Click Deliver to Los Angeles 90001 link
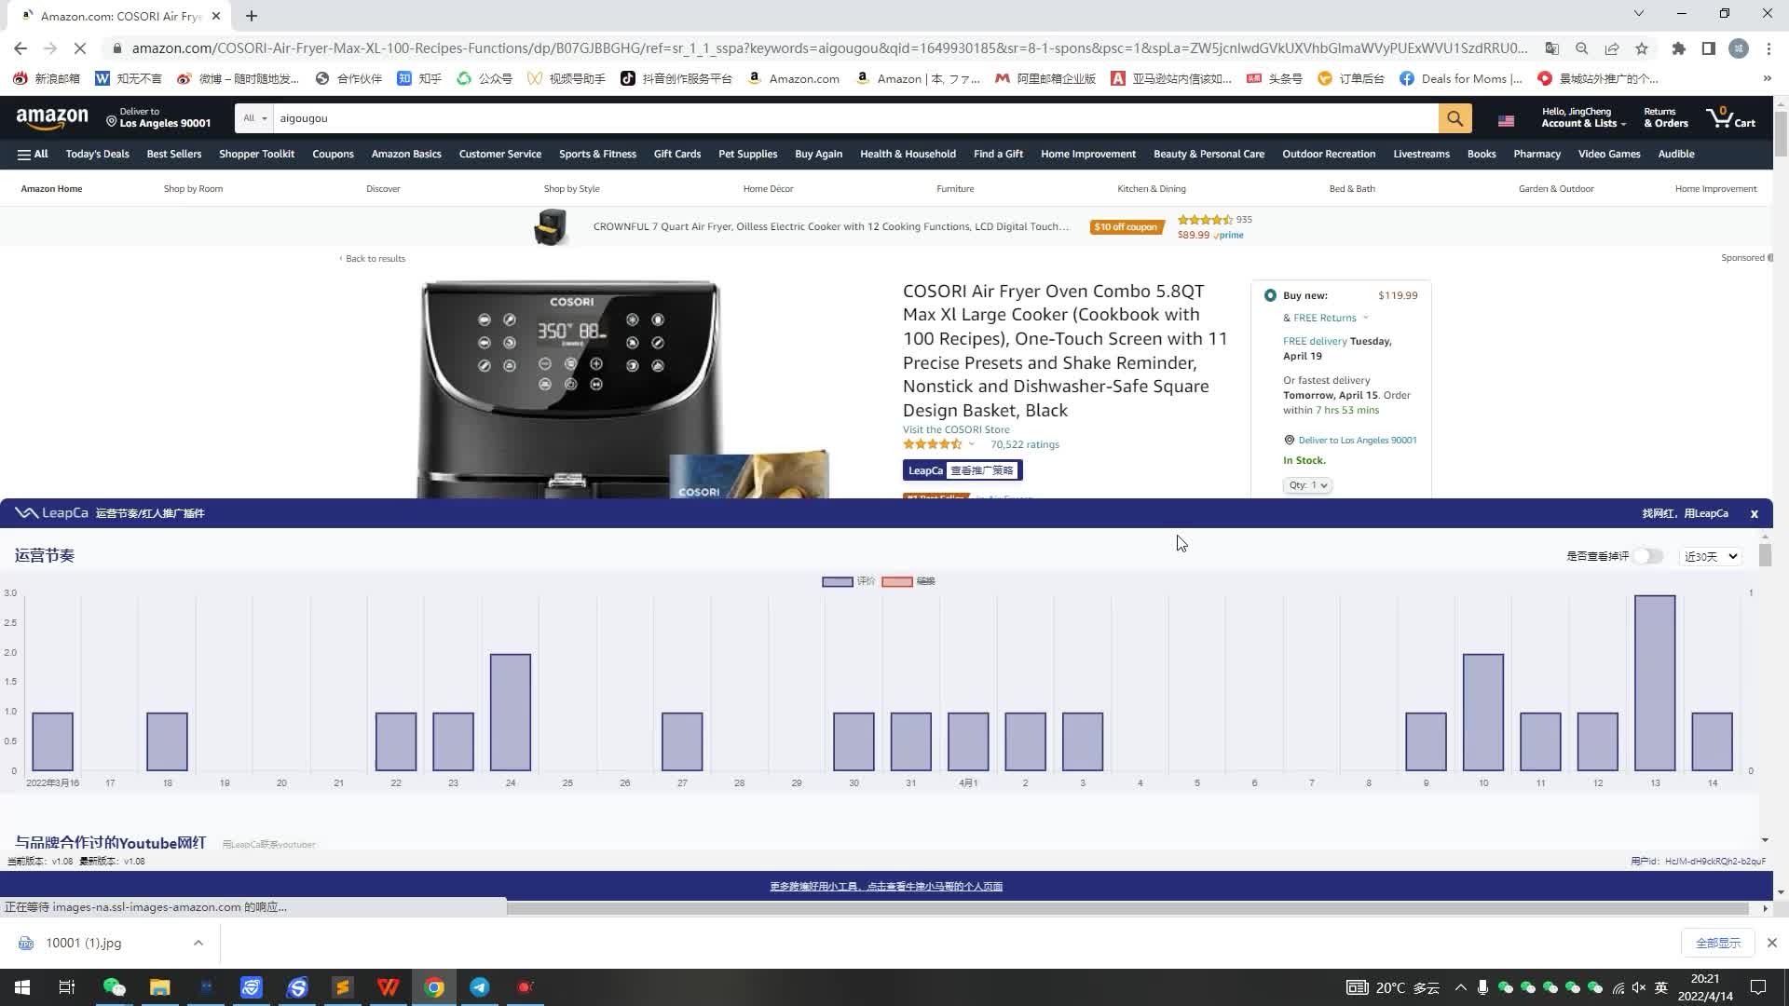1789x1006 pixels. tap(1357, 441)
